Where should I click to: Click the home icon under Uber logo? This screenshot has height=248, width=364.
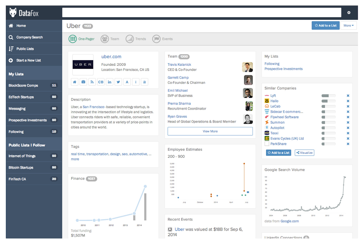[x=74, y=82]
